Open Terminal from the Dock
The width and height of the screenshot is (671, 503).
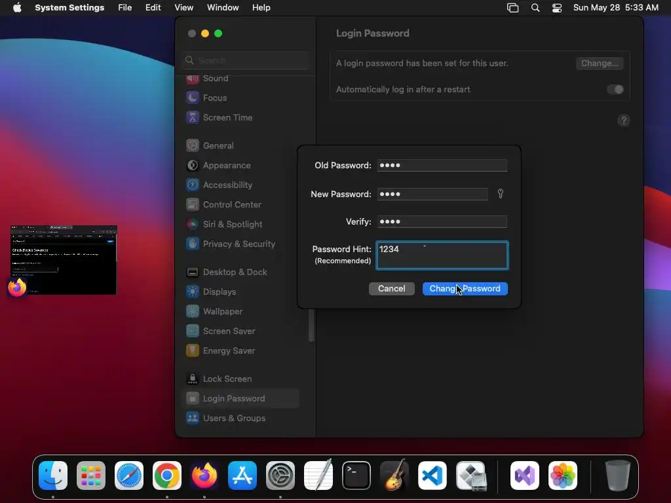pyautogui.click(x=356, y=475)
